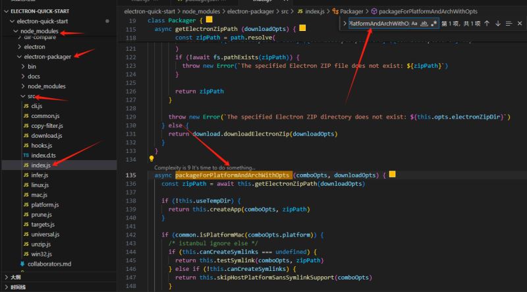This screenshot has width=527, height=292.
Task: Click yellow marker after getElectronZipPath line
Action: (x=302, y=28)
